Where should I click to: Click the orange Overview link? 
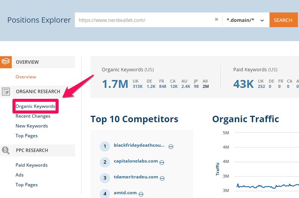pyautogui.click(x=26, y=77)
